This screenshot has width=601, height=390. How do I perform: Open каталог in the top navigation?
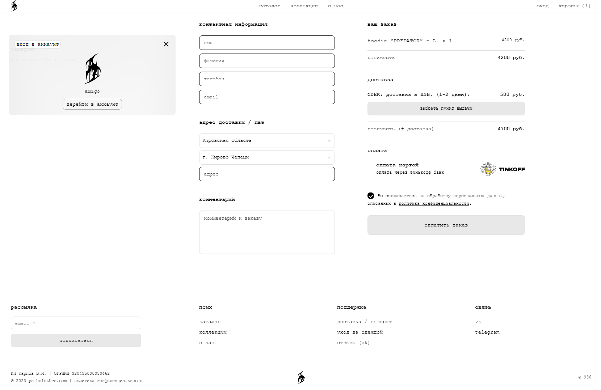(270, 6)
